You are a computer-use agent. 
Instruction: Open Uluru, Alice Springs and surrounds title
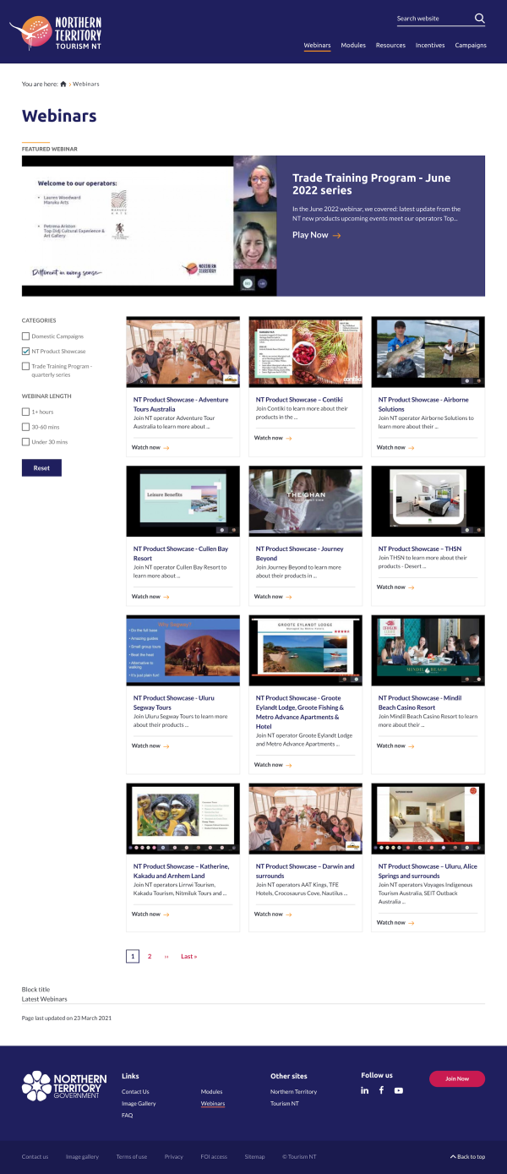428,871
